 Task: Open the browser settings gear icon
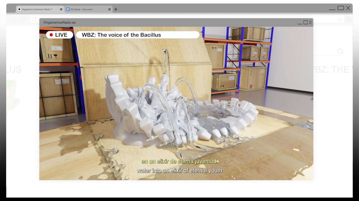(348, 19)
